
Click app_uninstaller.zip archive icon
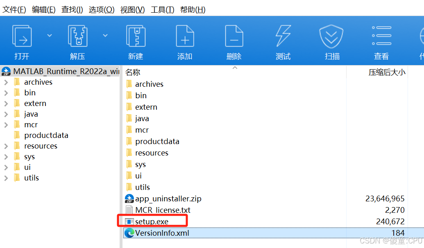(129, 198)
